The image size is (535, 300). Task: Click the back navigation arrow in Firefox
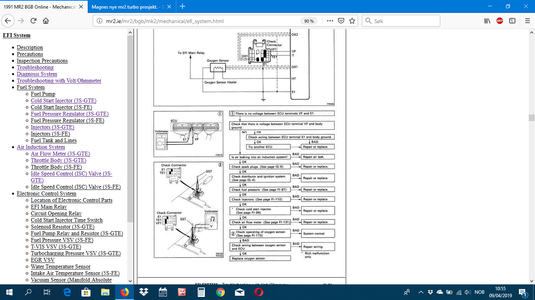click(8, 21)
